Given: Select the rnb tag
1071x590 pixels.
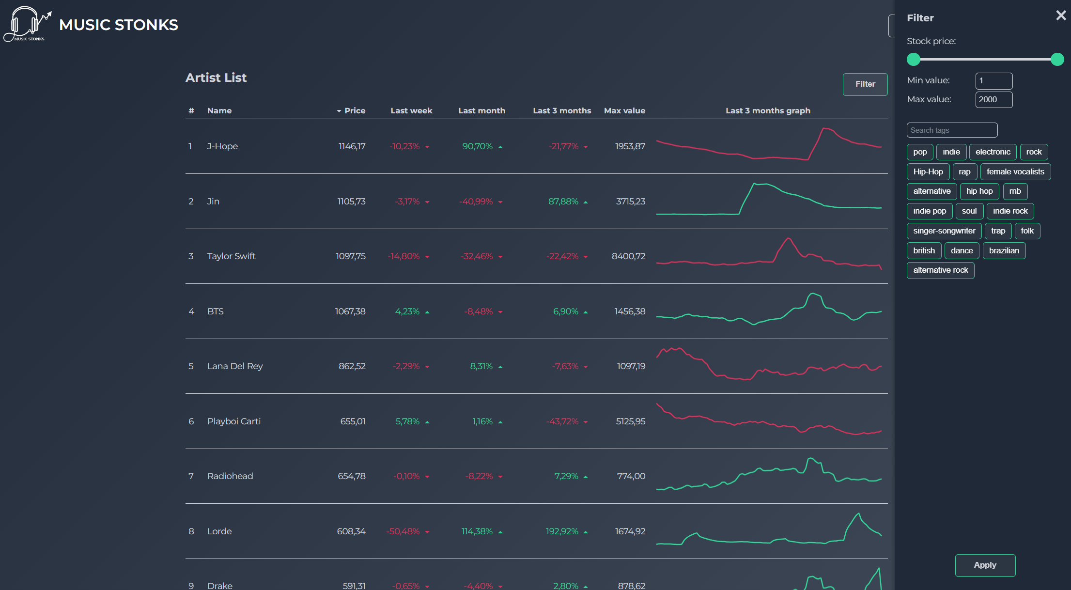Looking at the screenshot, I should [1015, 191].
